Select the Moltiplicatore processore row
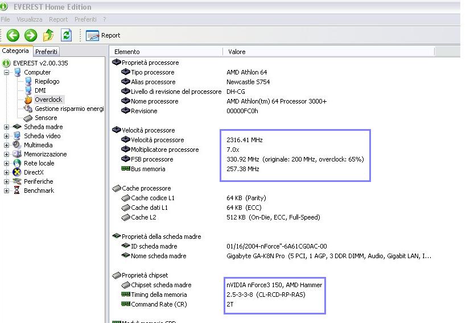Viewport: 466px width, 323px height. (x=180, y=150)
